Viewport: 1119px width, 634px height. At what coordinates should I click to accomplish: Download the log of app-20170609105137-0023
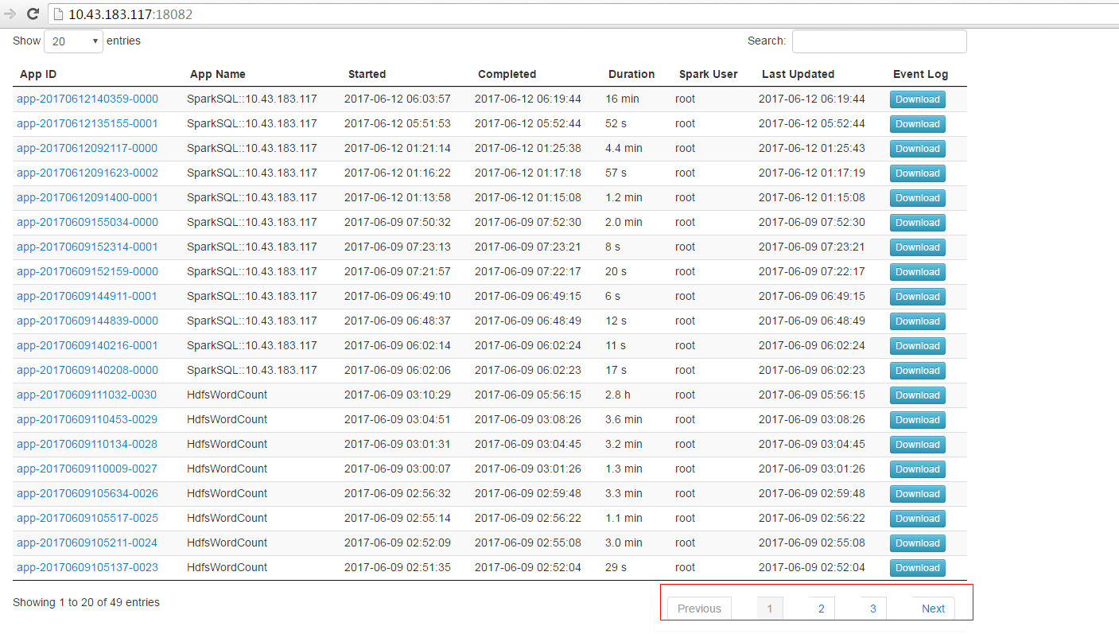918,568
